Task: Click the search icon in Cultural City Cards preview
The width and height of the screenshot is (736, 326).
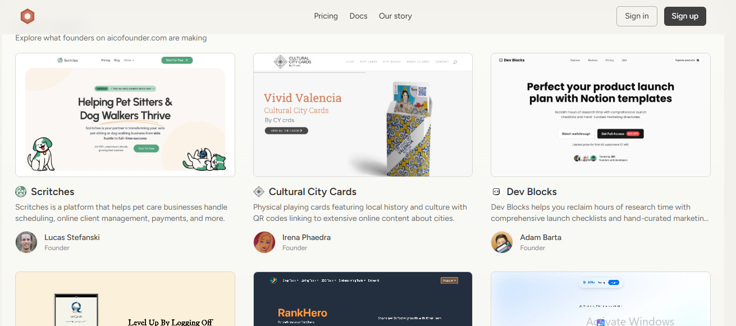Action: 455,62
